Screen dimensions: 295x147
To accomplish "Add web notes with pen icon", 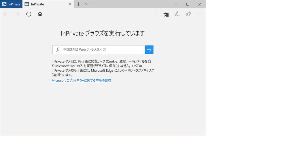I will coord(177,14).
